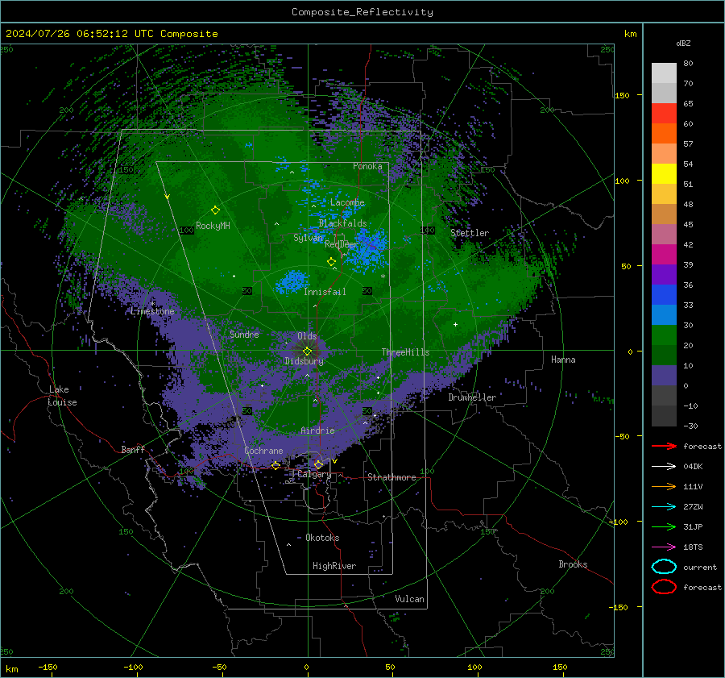Click the Cochrane label

(263, 451)
